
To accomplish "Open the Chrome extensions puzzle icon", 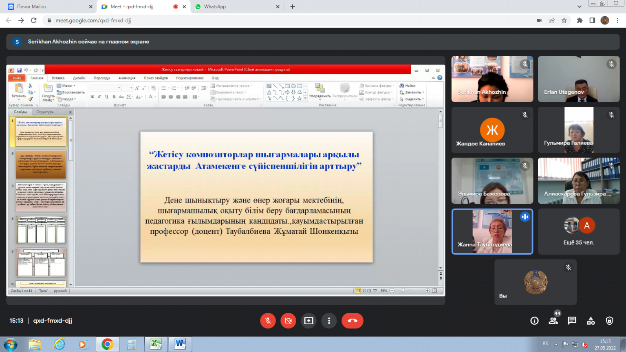I will click(x=580, y=20).
